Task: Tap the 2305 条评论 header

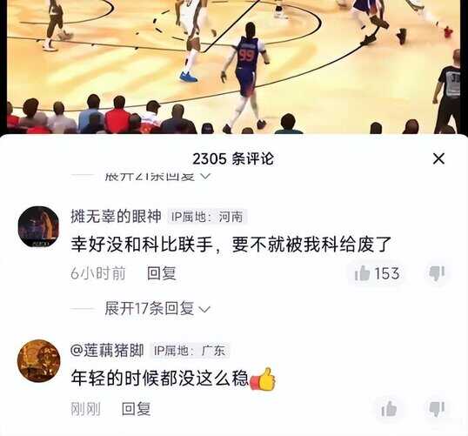Action: click(233, 158)
